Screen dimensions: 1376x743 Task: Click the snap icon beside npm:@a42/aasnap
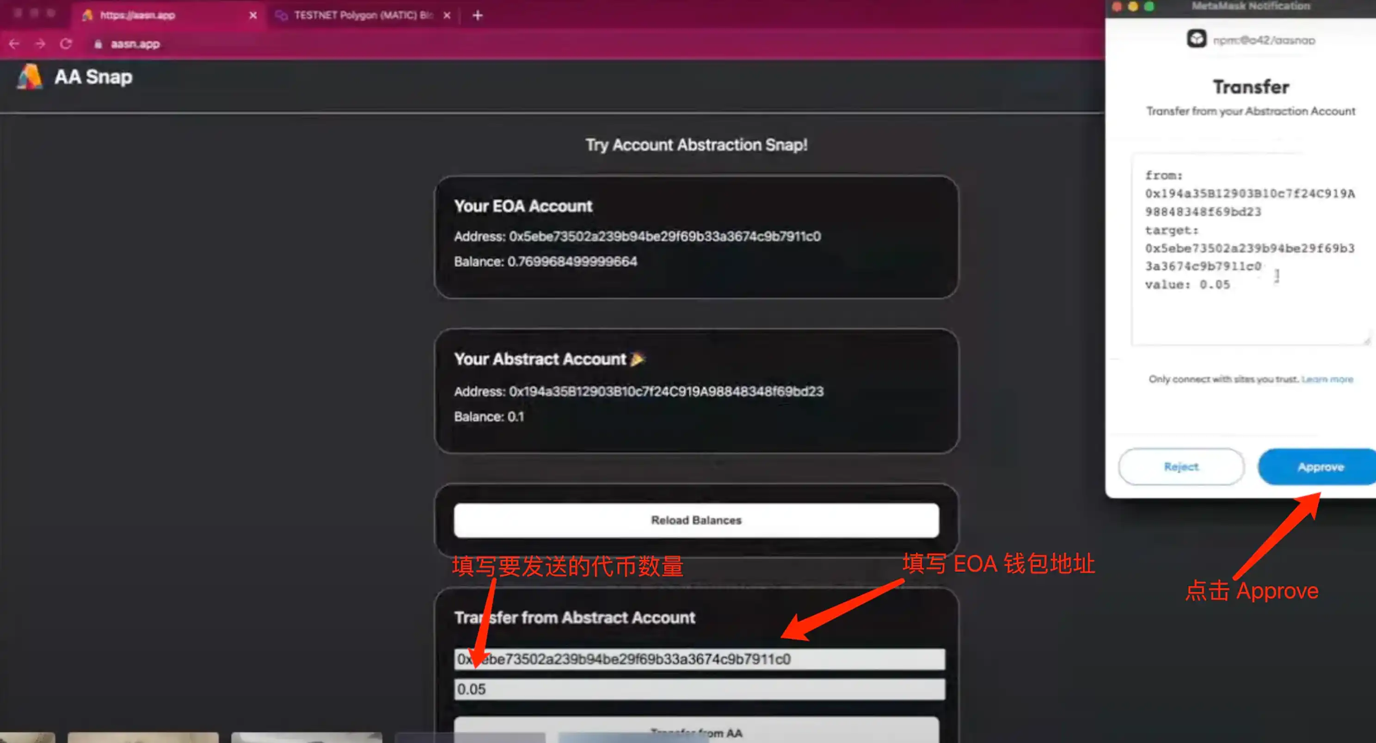pos(1197,39)
